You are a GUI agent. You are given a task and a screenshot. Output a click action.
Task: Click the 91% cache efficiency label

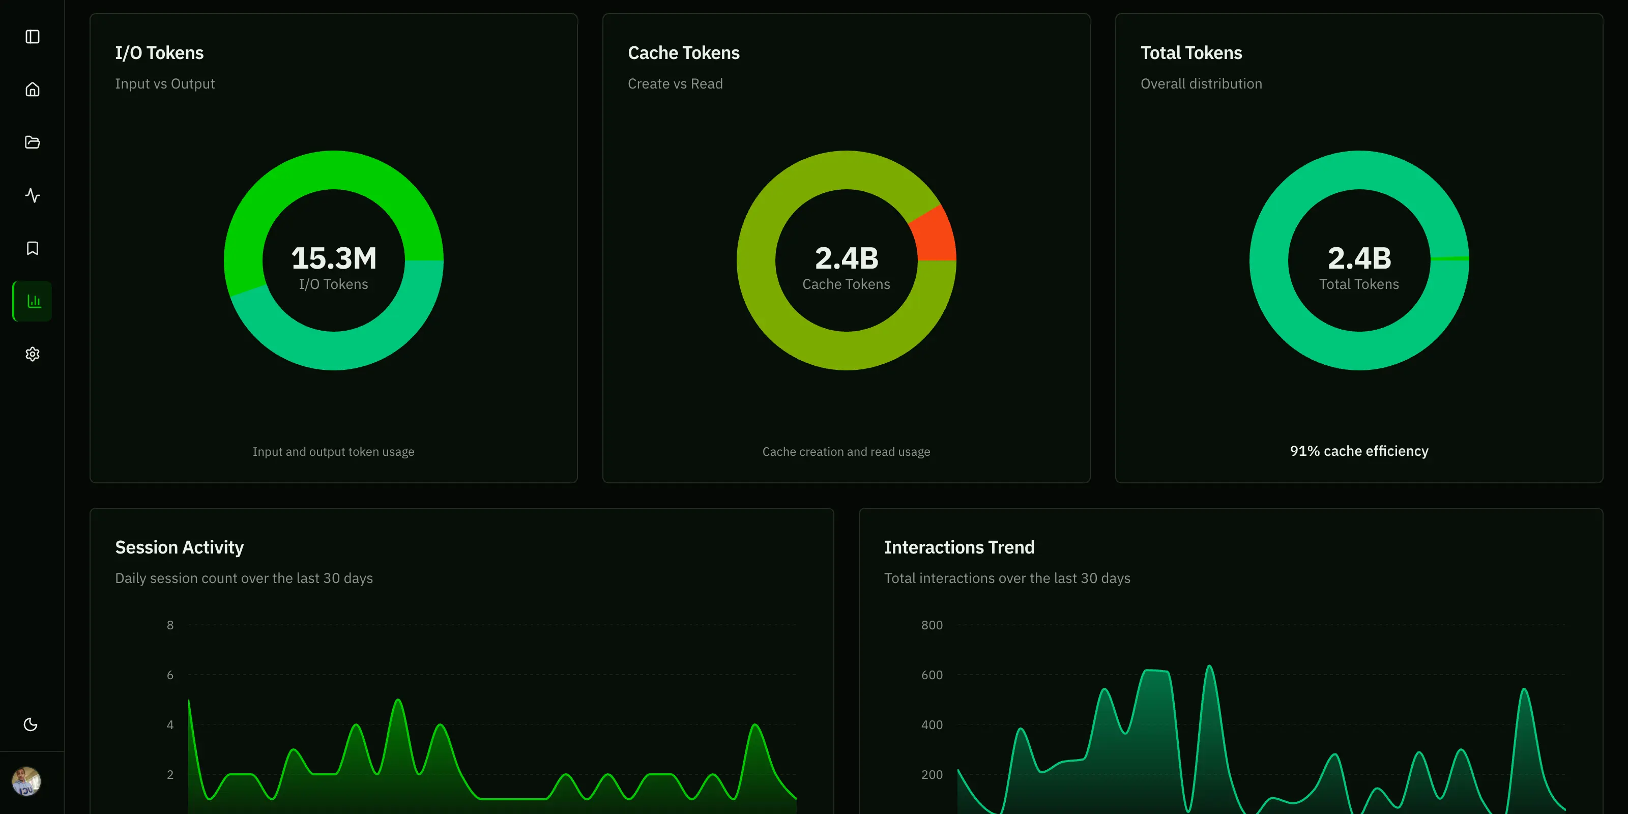[x=1358, y=451]
